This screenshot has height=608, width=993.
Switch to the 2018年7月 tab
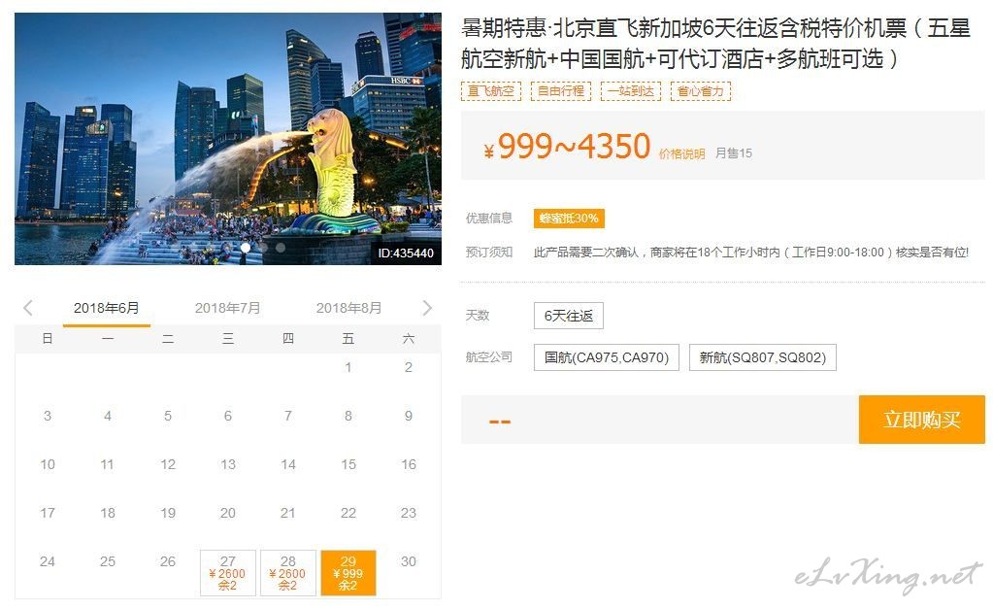228,308
